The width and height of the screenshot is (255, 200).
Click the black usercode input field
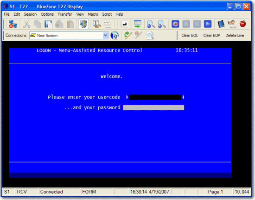[155, 97]
